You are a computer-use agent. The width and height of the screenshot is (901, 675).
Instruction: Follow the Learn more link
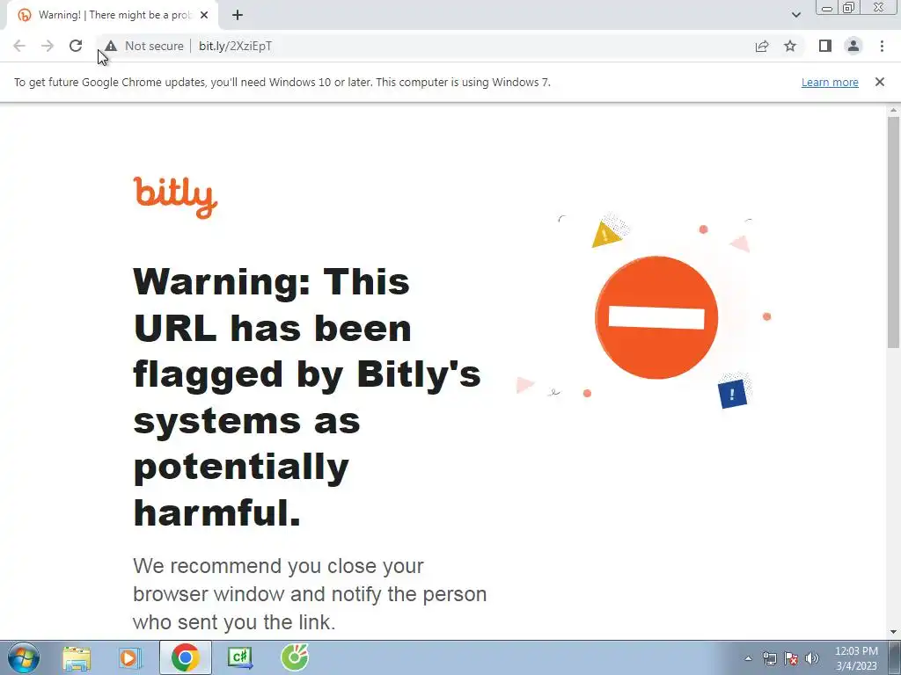[830, 82]
